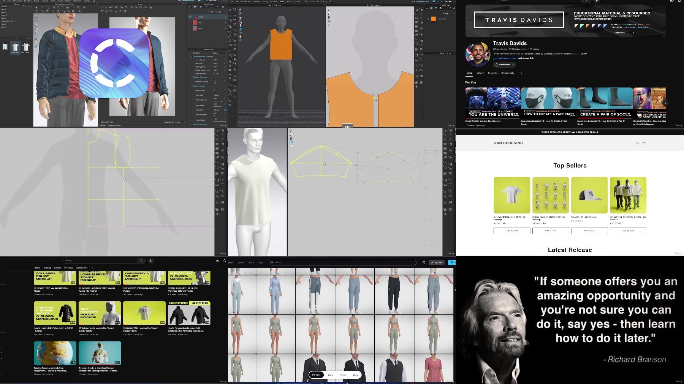Click channel search icon beside Community on Travis Davids page
The image size is (684, 384).
[x=521, y=73]
